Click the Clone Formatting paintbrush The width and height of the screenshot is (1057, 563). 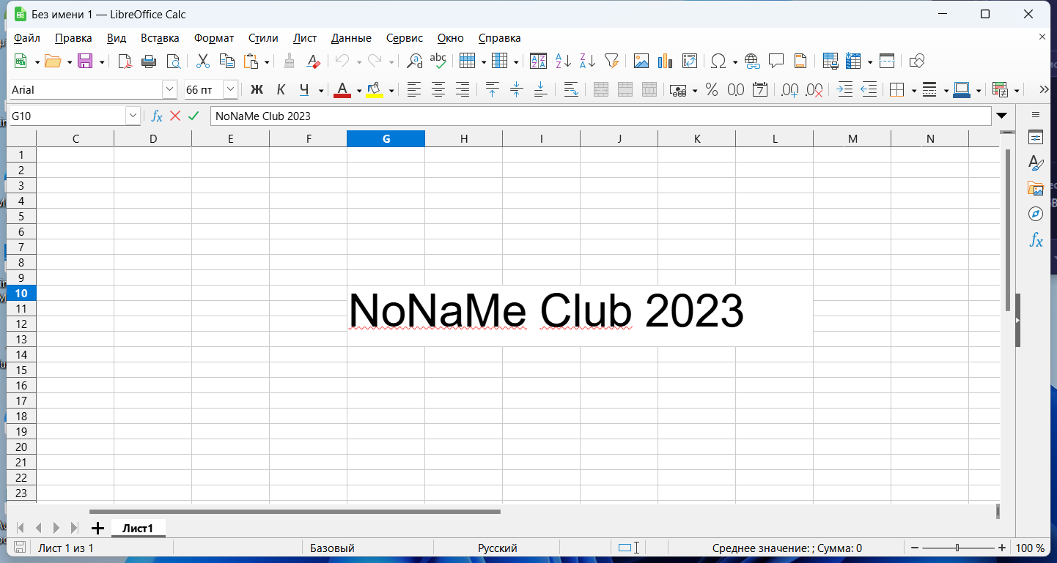click(x=289, y=61)
